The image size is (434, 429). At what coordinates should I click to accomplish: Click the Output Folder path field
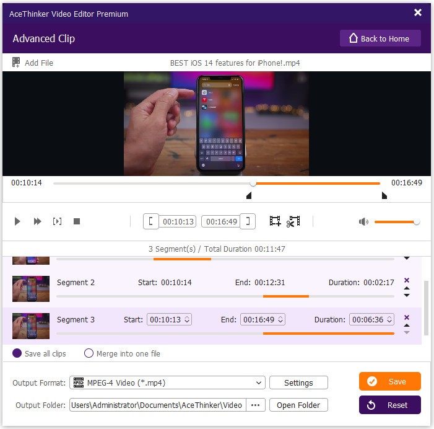158,405
